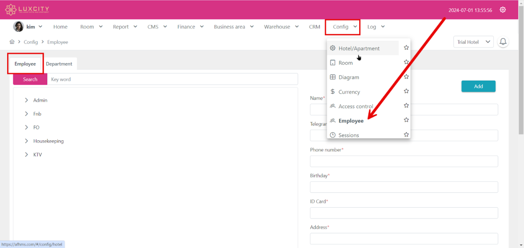This screenshot has width=524, height=248.
Task: Expand the Housekeeping tree node
Action: [x=26, y=141]
